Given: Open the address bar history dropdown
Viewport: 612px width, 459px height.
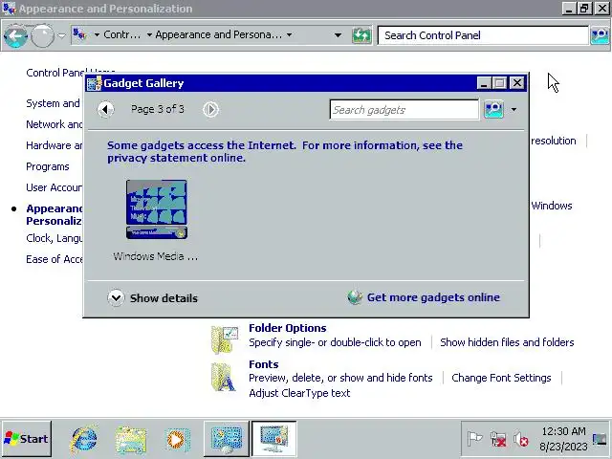Looking at the screenshot, I should click(x=338, y=35).
